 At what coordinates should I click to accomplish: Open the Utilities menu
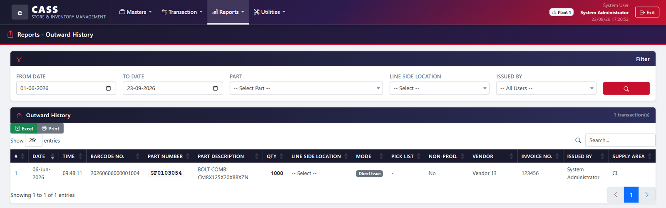[269, 12]
